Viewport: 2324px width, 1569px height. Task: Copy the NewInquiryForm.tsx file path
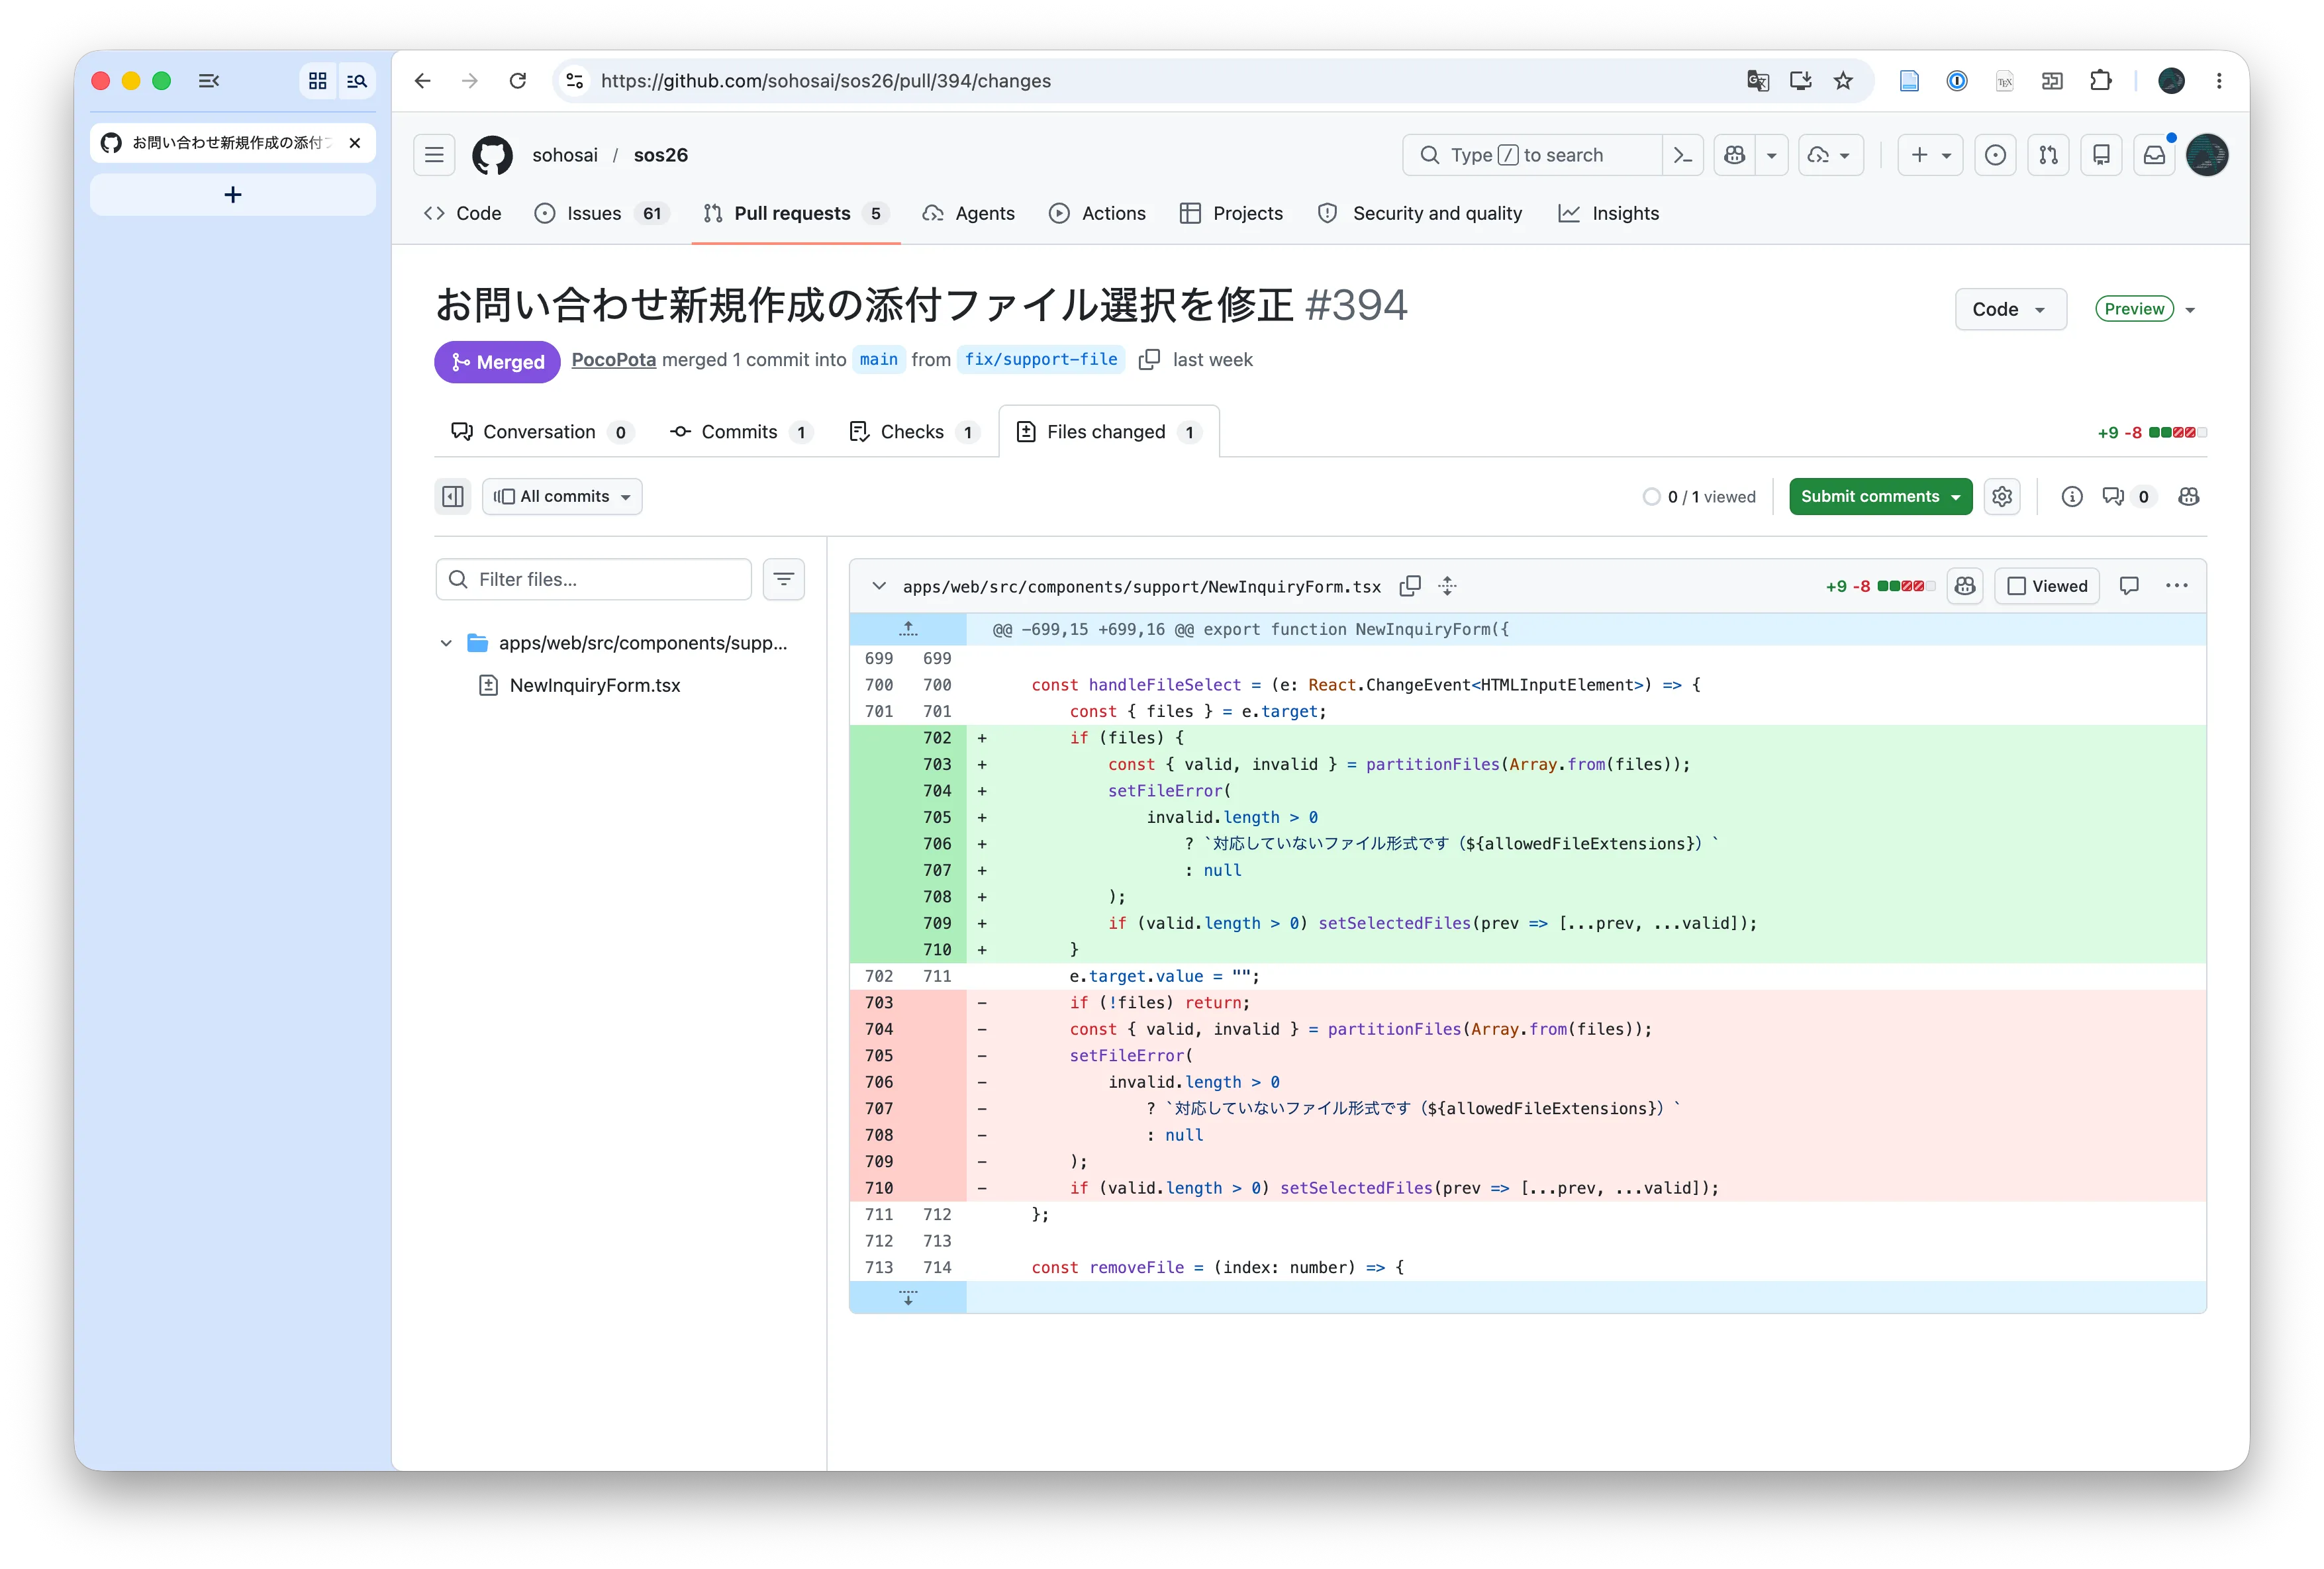[x=1410, y=586]
